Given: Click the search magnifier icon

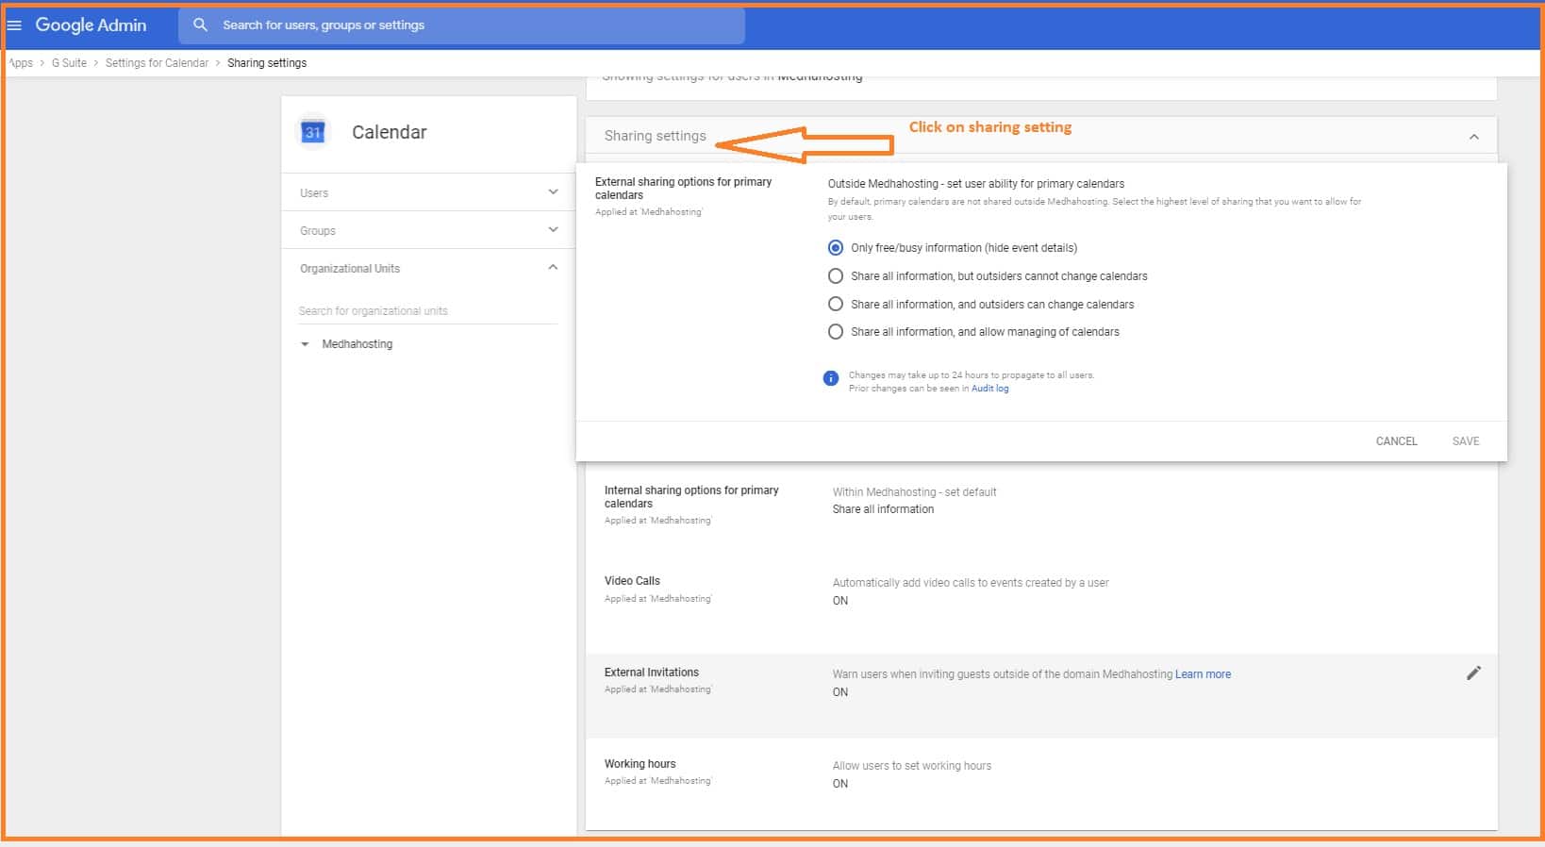Looking at the screenshot, I should click(200, 25).
